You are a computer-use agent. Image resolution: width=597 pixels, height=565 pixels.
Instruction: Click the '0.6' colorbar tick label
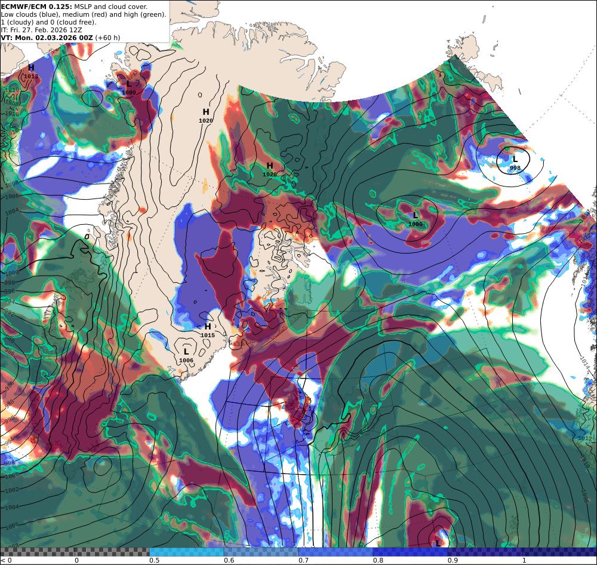[x=229, y=560]
